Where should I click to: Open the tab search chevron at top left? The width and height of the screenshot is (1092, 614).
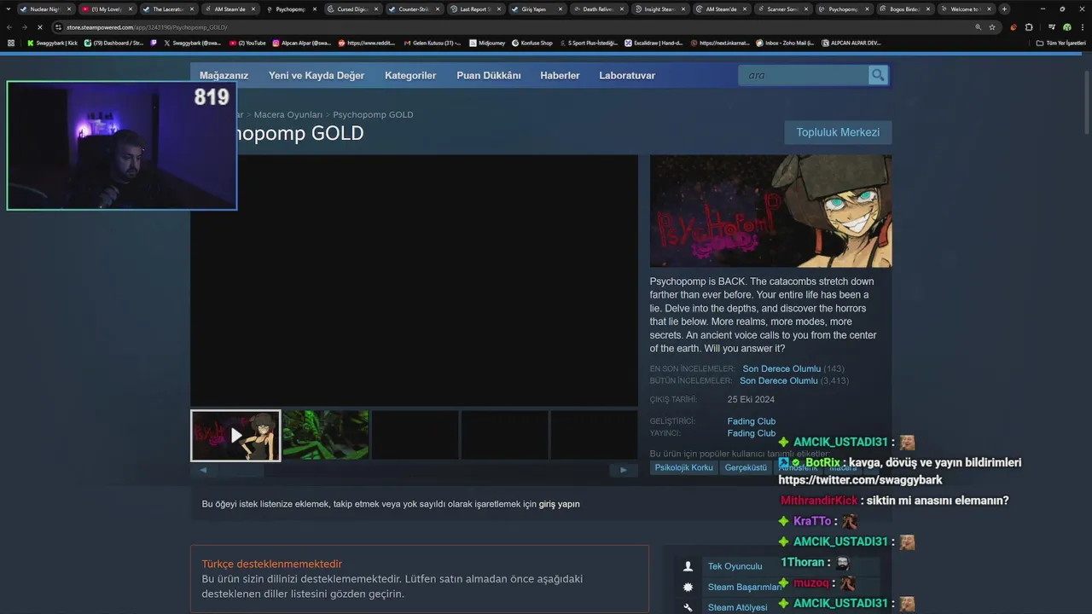pyautogui.click(x=7, y=9)
